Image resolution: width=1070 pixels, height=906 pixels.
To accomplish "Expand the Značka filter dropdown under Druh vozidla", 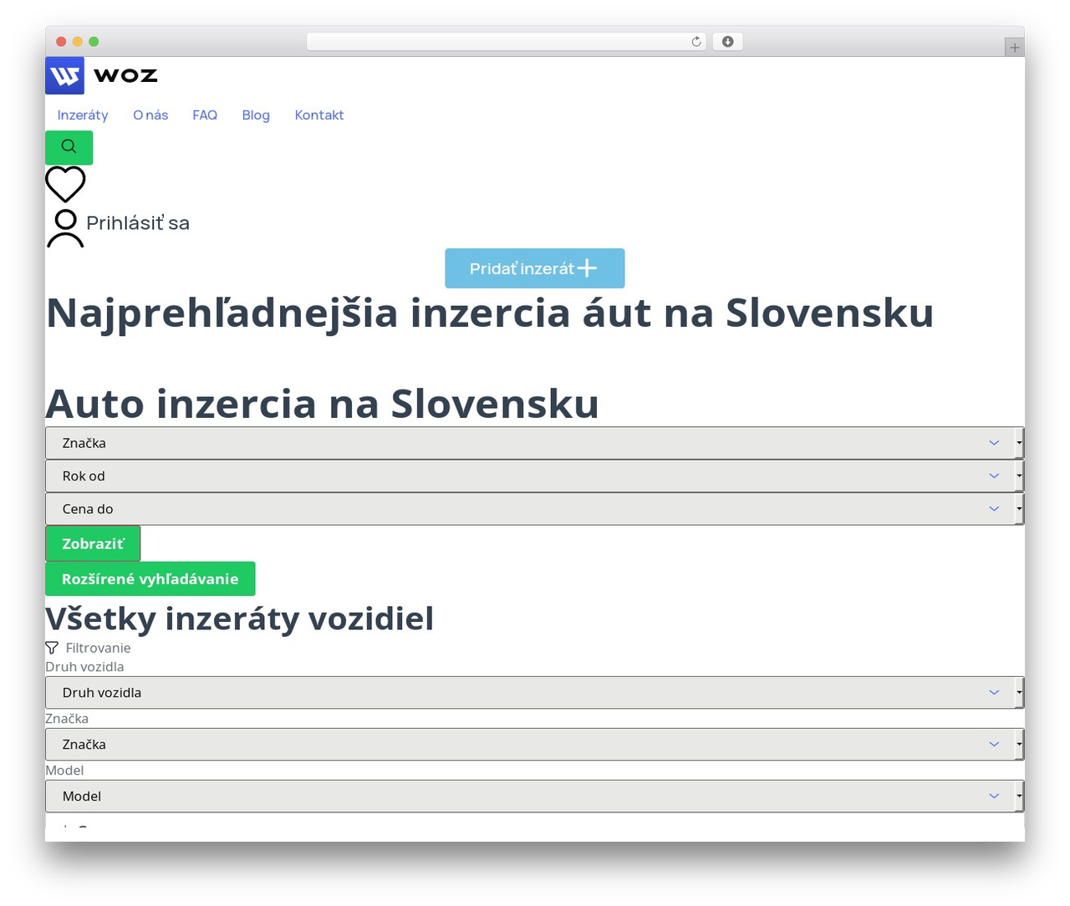I will pos(534,745).
